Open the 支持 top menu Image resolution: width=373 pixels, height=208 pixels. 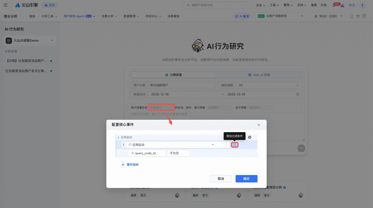302,5
